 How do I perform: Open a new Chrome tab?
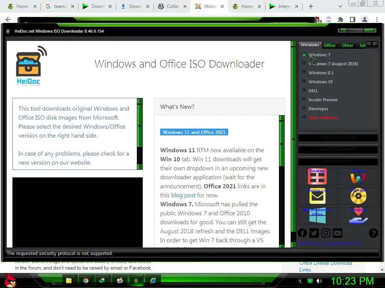click(x=311, y=6)
